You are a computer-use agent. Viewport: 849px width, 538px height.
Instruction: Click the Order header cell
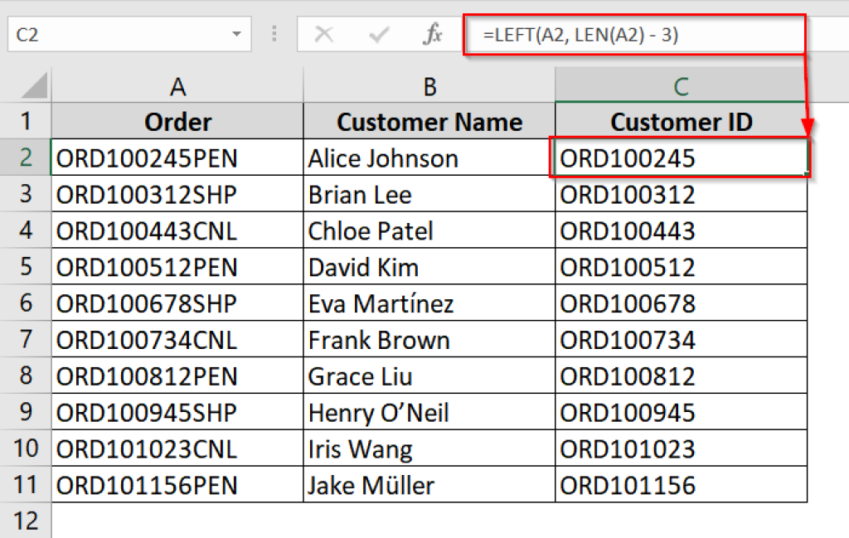177,121
